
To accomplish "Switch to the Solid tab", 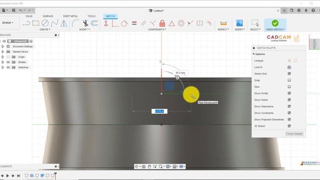I will (29, 16).
